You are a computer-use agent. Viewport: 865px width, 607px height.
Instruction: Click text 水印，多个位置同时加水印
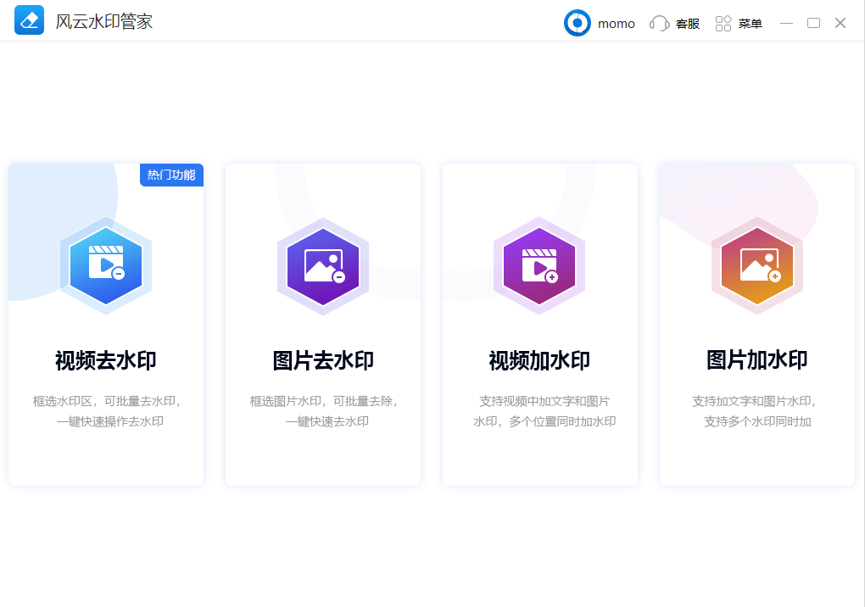point(544,421)
